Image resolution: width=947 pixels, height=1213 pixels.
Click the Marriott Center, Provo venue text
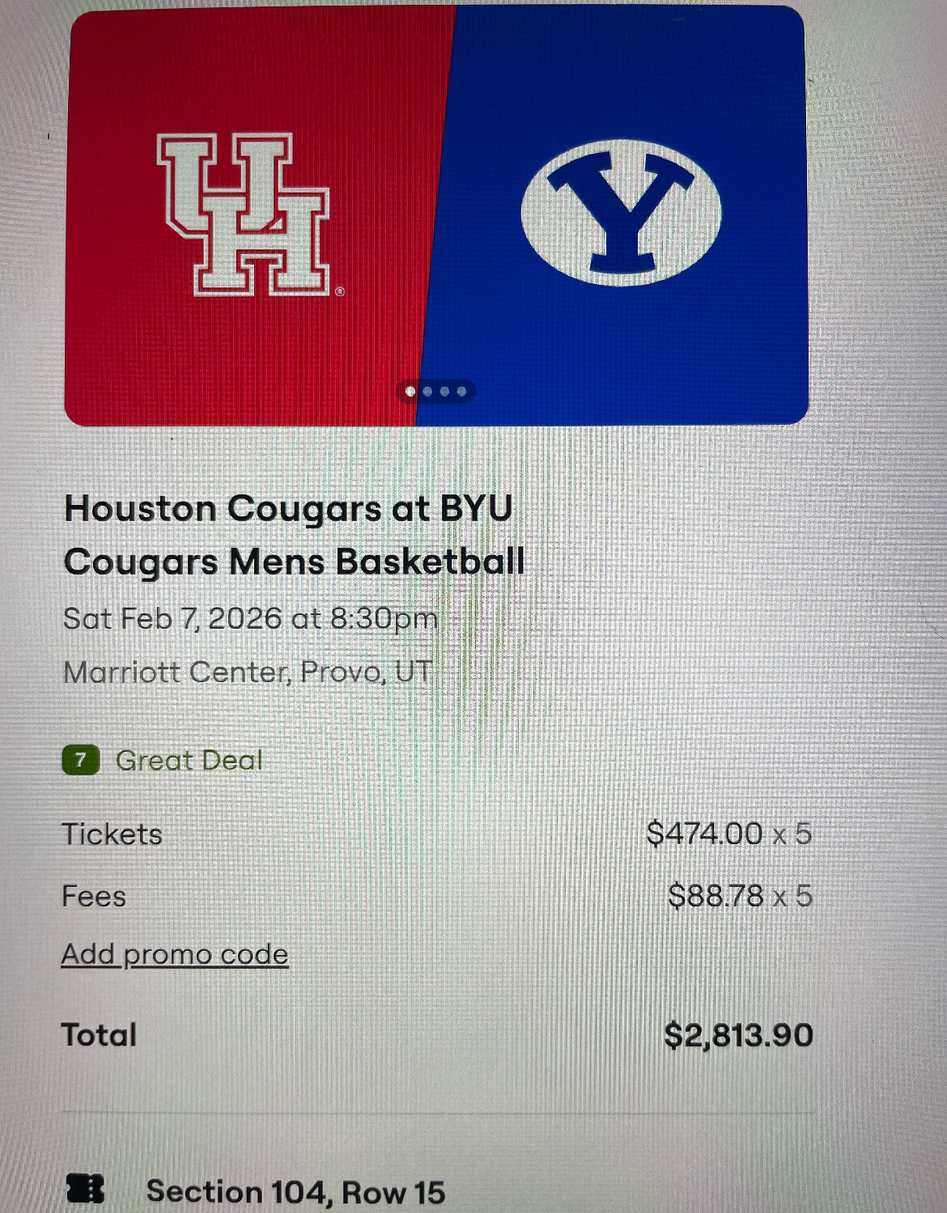click(x=247, y=672)
